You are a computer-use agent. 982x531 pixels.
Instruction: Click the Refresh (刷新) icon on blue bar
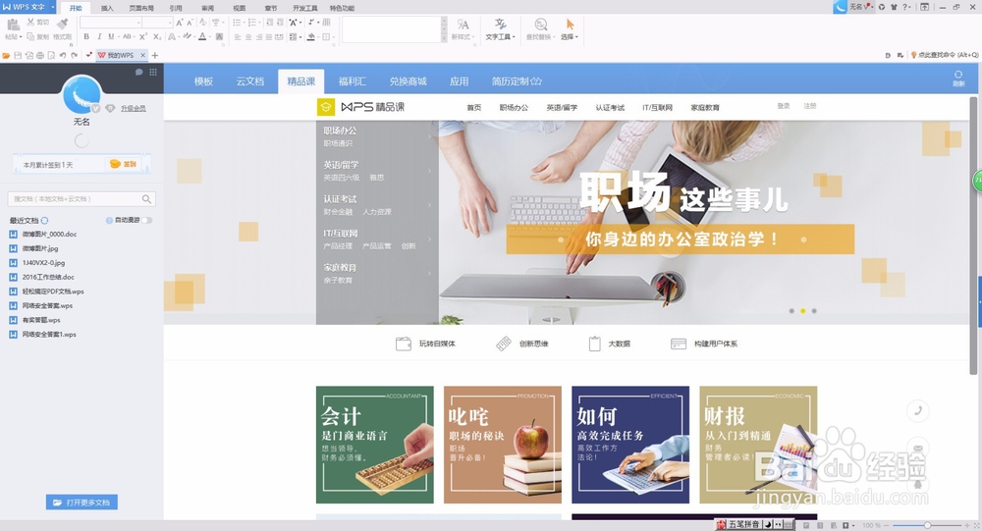tap(958, 79)
